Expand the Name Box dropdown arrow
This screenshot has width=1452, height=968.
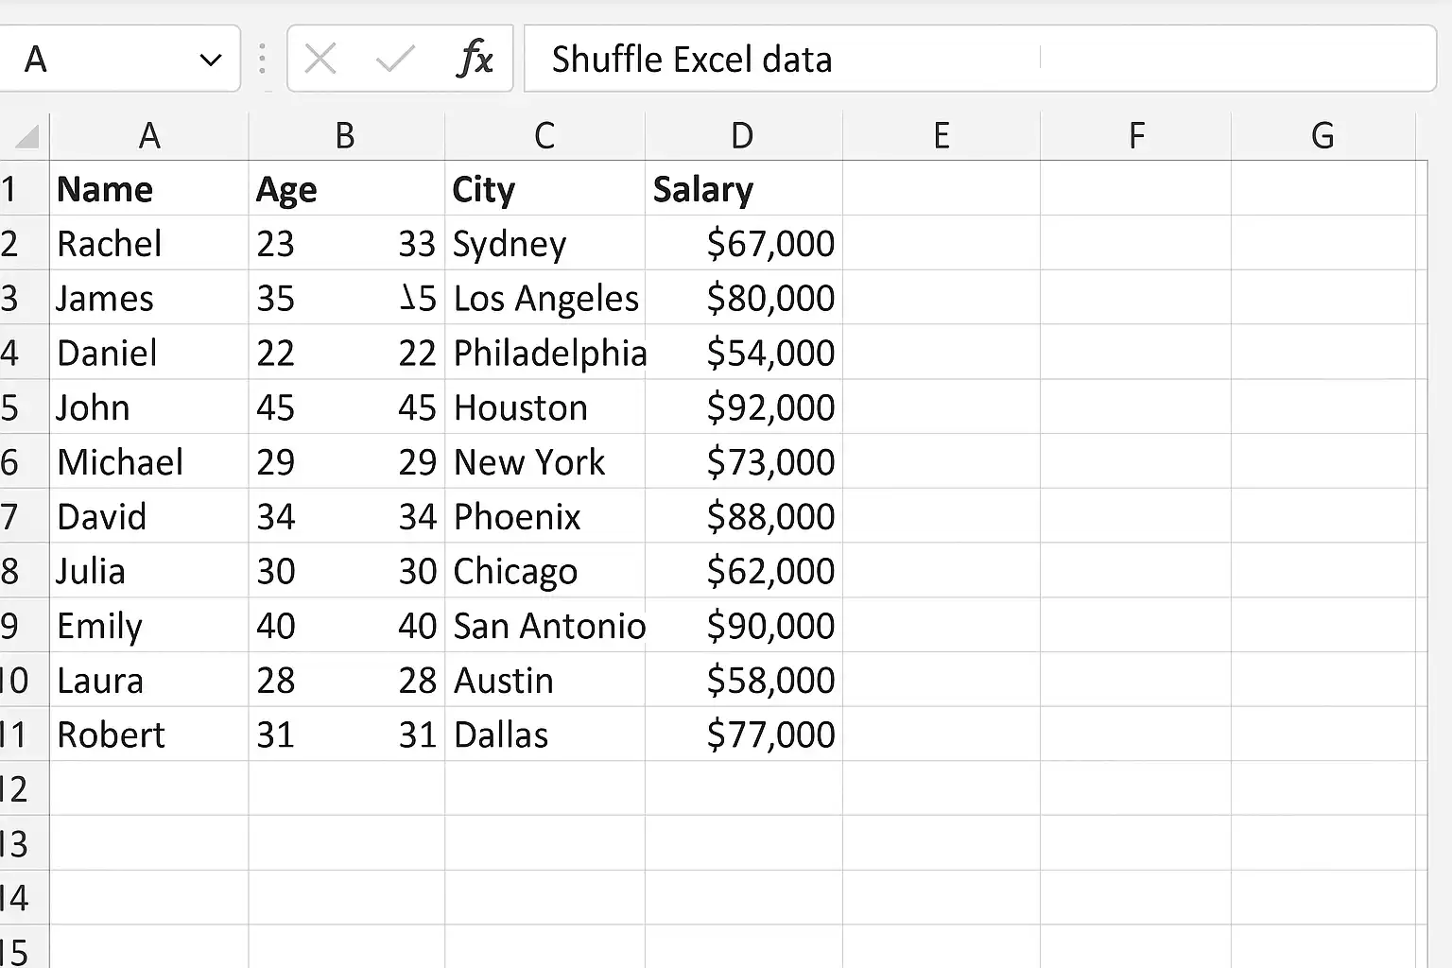pyautogui.click(x=211, y=60)
